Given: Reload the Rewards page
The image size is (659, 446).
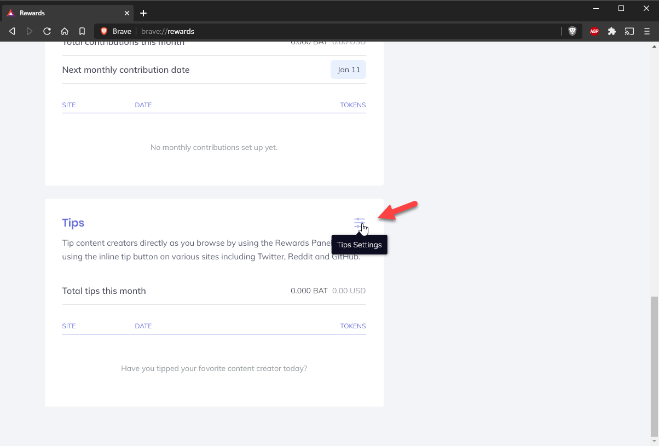Looking at the screenshot, I should (47, 31).
